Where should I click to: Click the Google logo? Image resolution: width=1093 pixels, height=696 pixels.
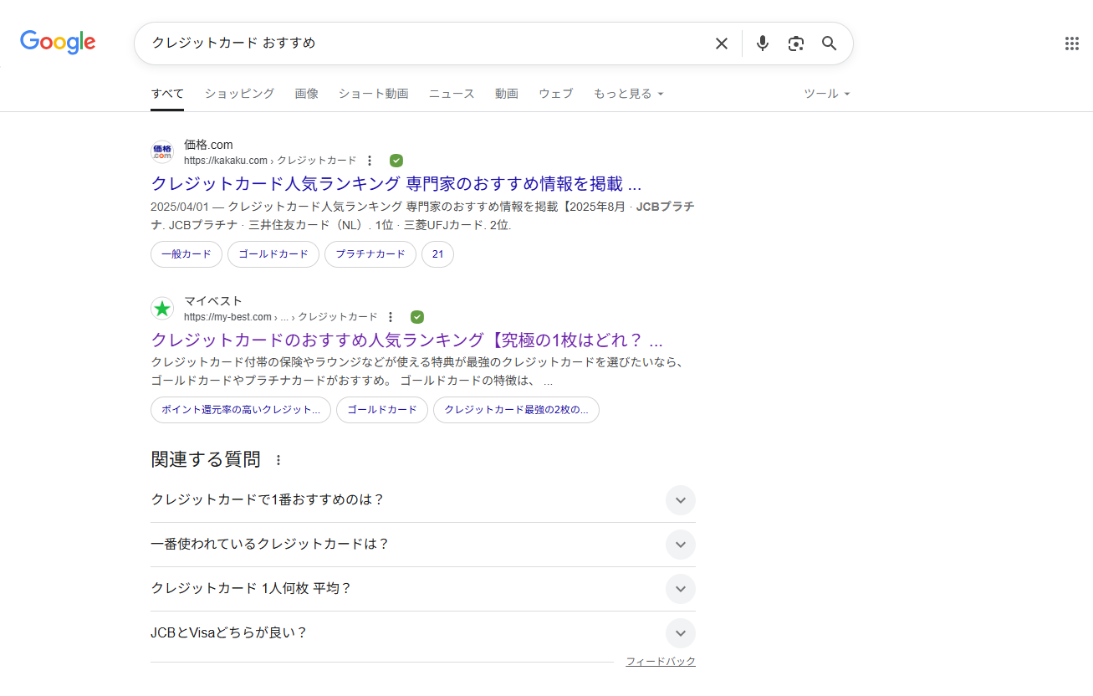click(58, 42)
